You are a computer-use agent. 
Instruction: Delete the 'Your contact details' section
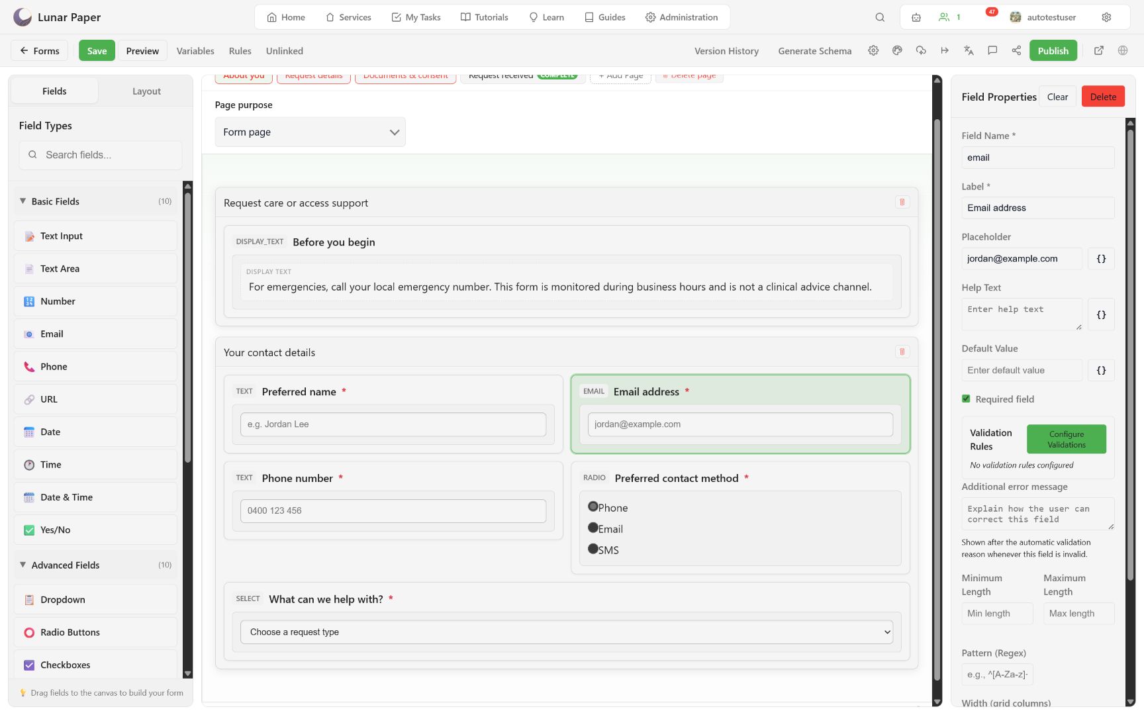(902, 352)
